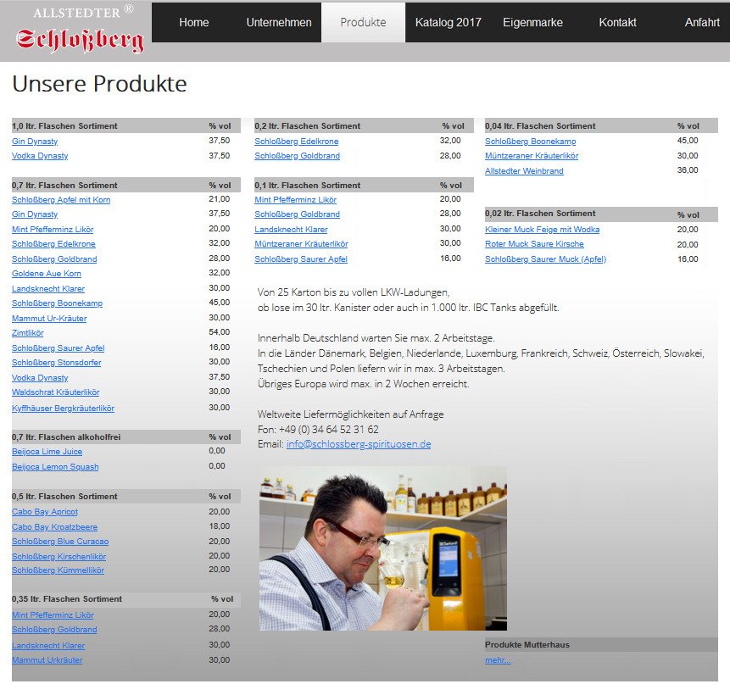
Task: Select Schloßberg Kirschenlikör link
Action: click(59, 557)
